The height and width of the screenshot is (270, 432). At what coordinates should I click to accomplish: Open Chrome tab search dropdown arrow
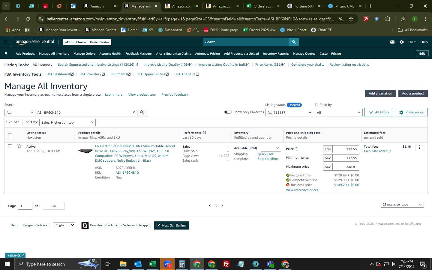(6, 6)
